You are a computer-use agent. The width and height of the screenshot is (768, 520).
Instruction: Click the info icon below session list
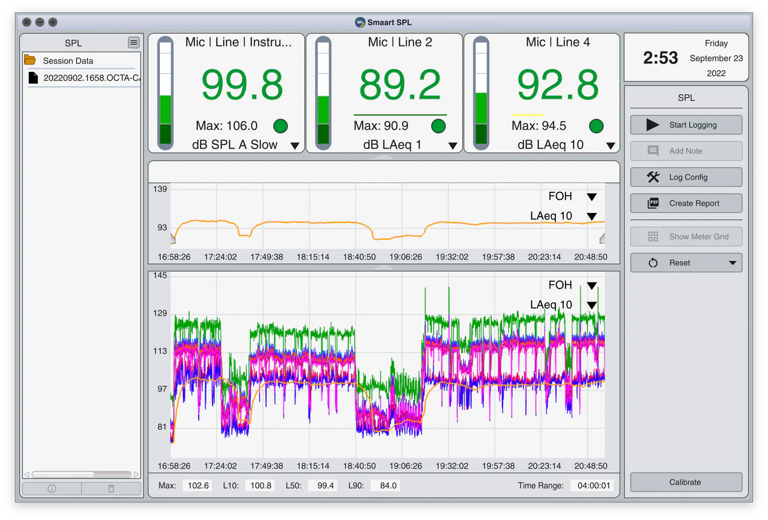(x=52, y=489)
